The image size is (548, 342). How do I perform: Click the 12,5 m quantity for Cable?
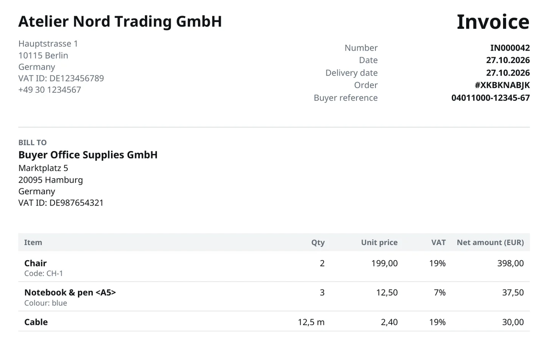(x=311, y=322)
